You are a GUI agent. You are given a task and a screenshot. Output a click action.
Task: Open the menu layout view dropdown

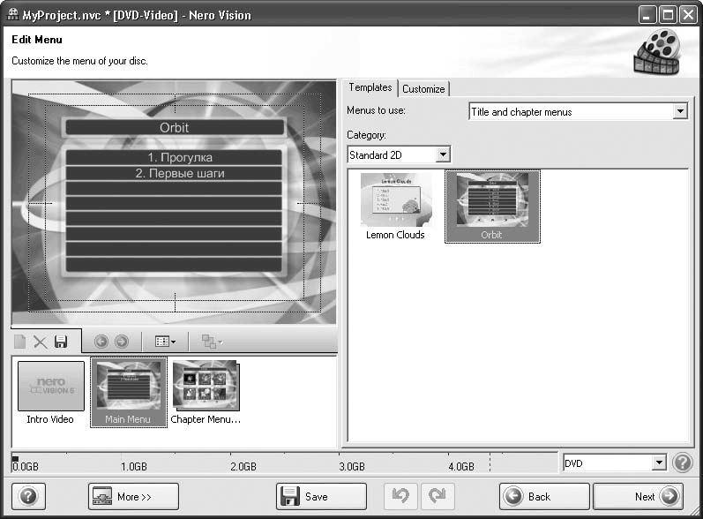[165, 342]
